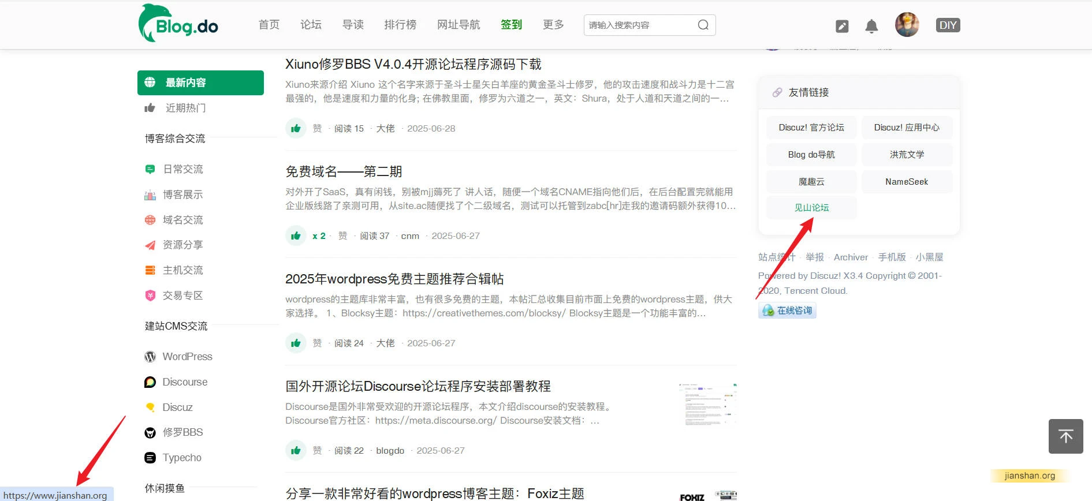The width and height of the screenshot is (1092, 501).
Task: Click the thumbs-up icon beside 近期热门
Action: pos(150,108)
